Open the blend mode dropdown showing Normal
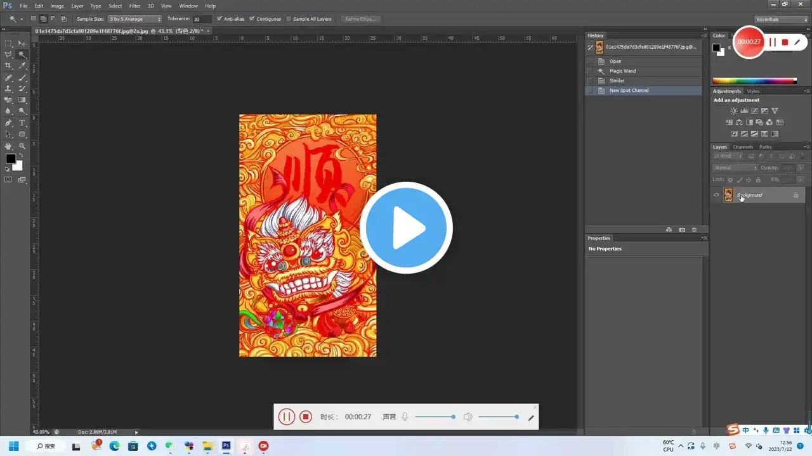 tap(735, 167)
